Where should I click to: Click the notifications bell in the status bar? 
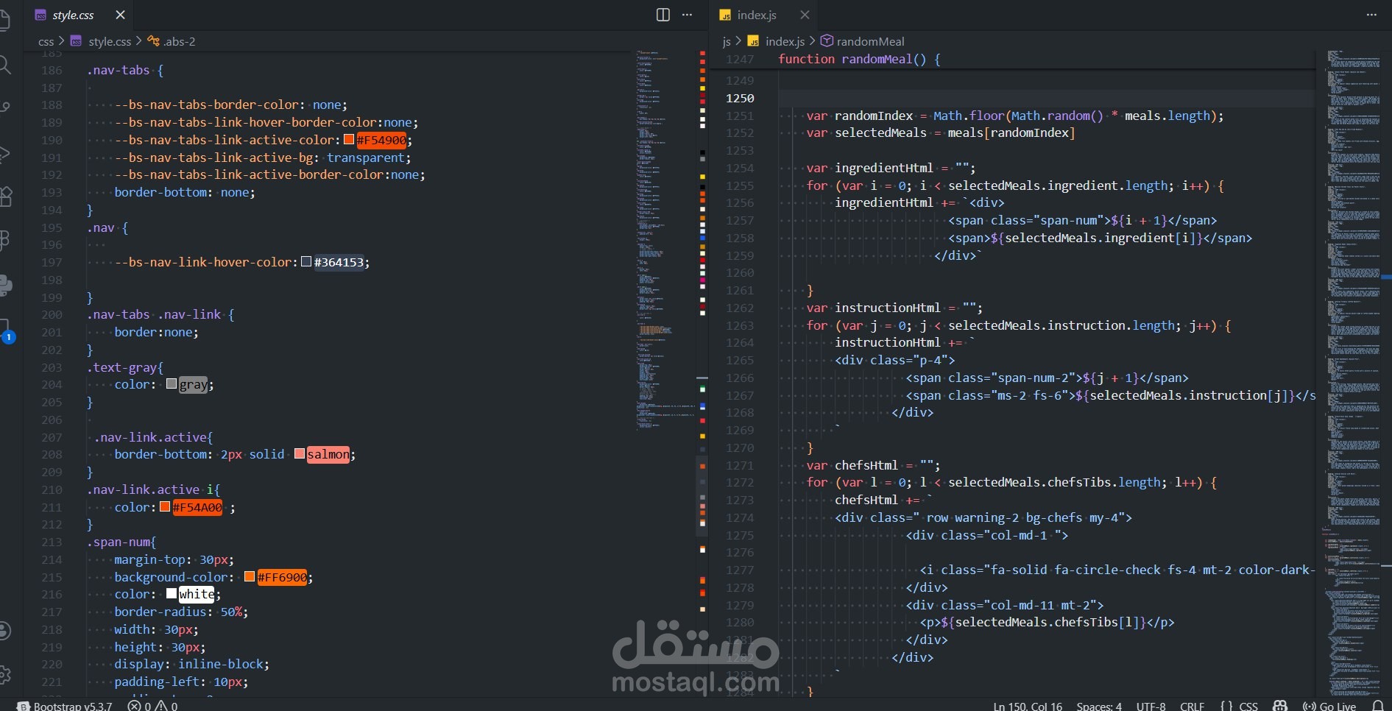point(1378,705)
